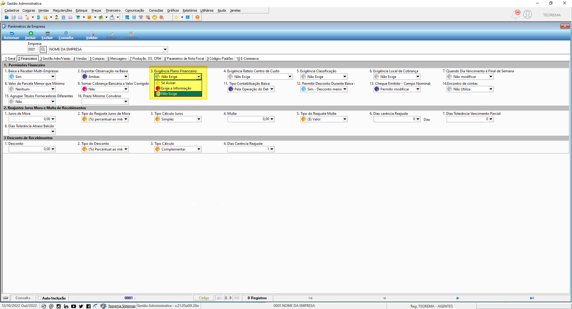Screen dimensions: 572x309
Task: Click the Consulta magnifier icon
Action: (x=66, y=33)
